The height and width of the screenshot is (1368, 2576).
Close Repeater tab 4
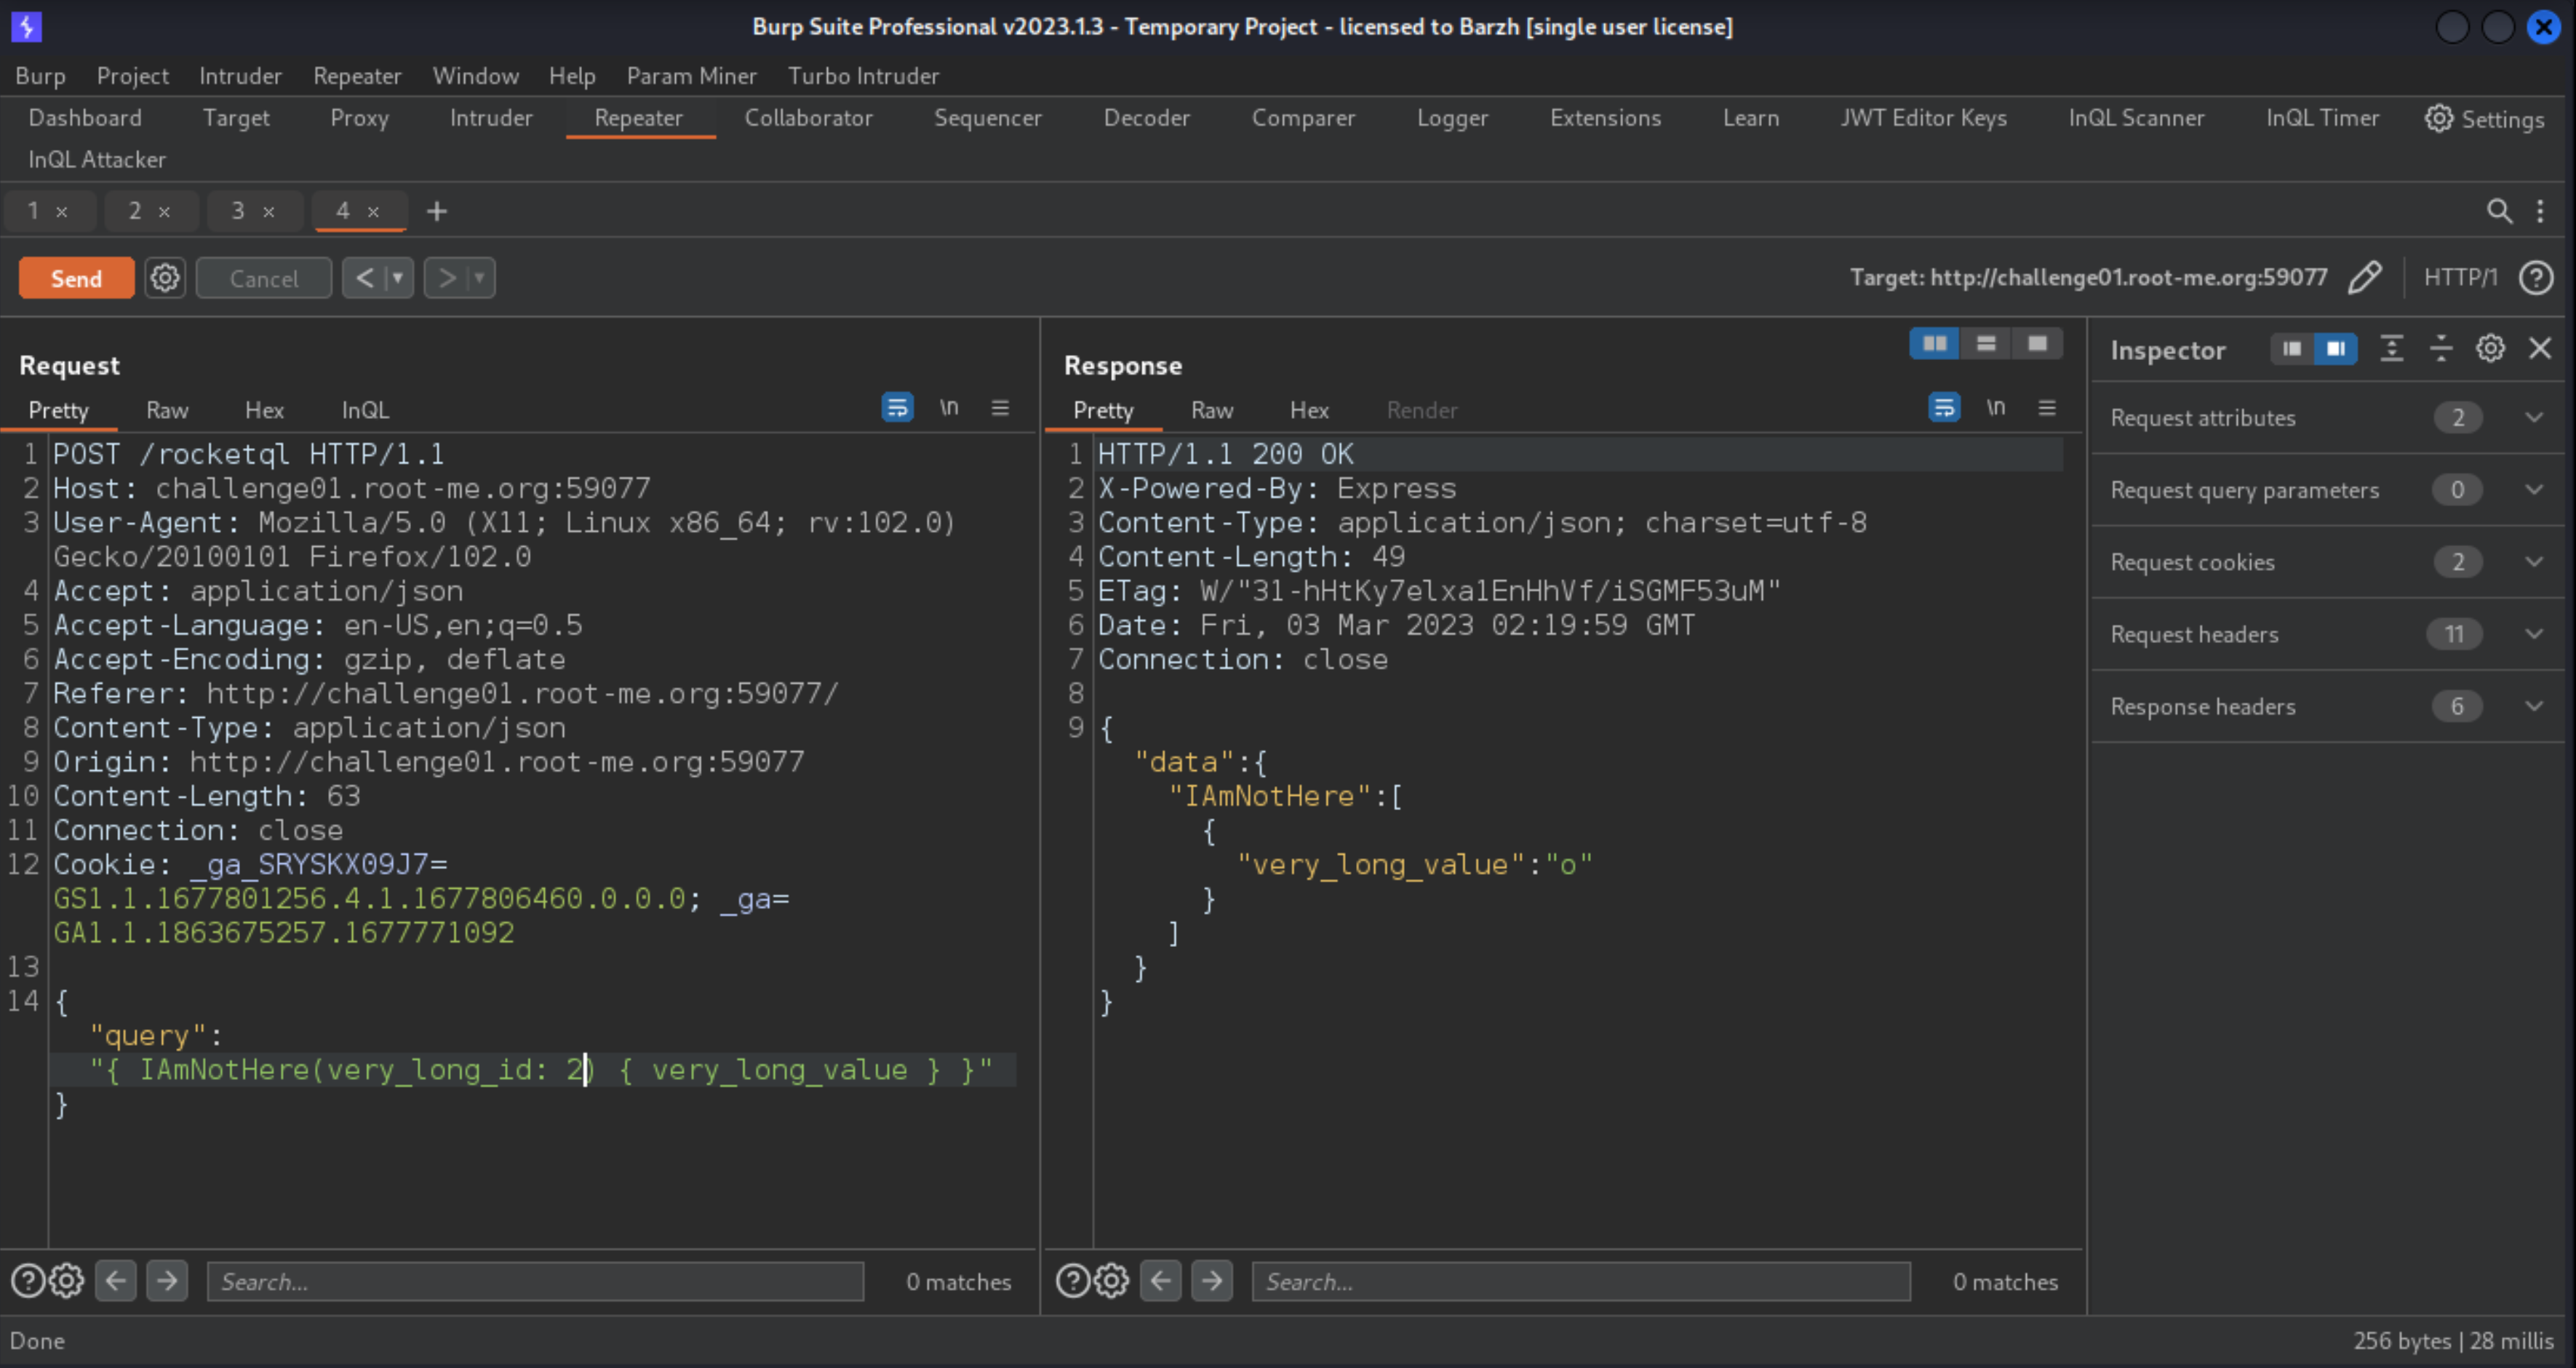tap(373, 212)
